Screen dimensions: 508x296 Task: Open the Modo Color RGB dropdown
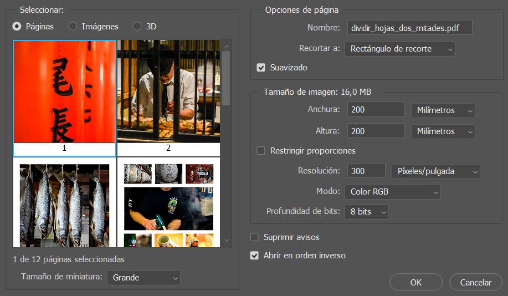(x=392, y=192)
